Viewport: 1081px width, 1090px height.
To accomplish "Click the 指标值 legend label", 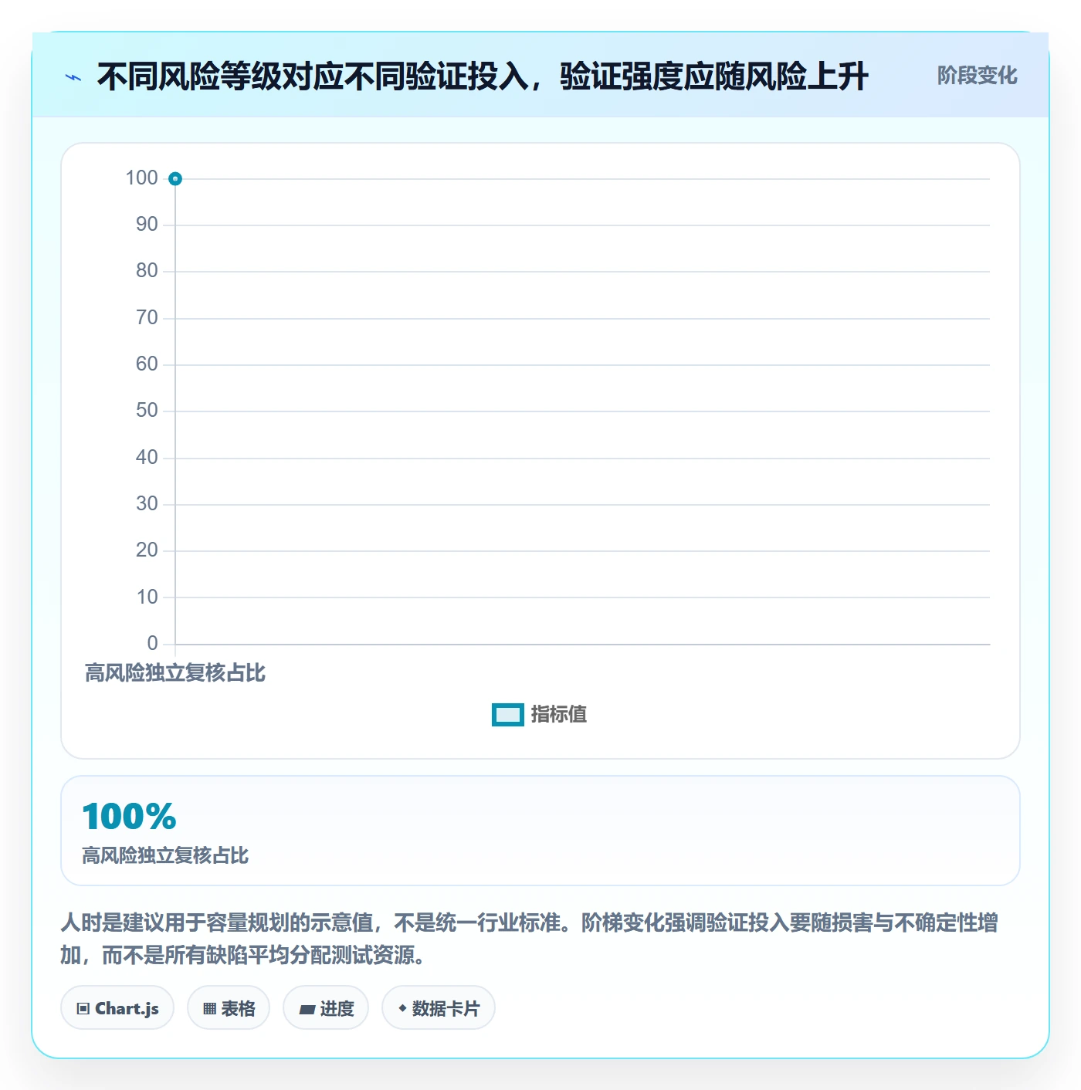I will [x=559, y=715].
